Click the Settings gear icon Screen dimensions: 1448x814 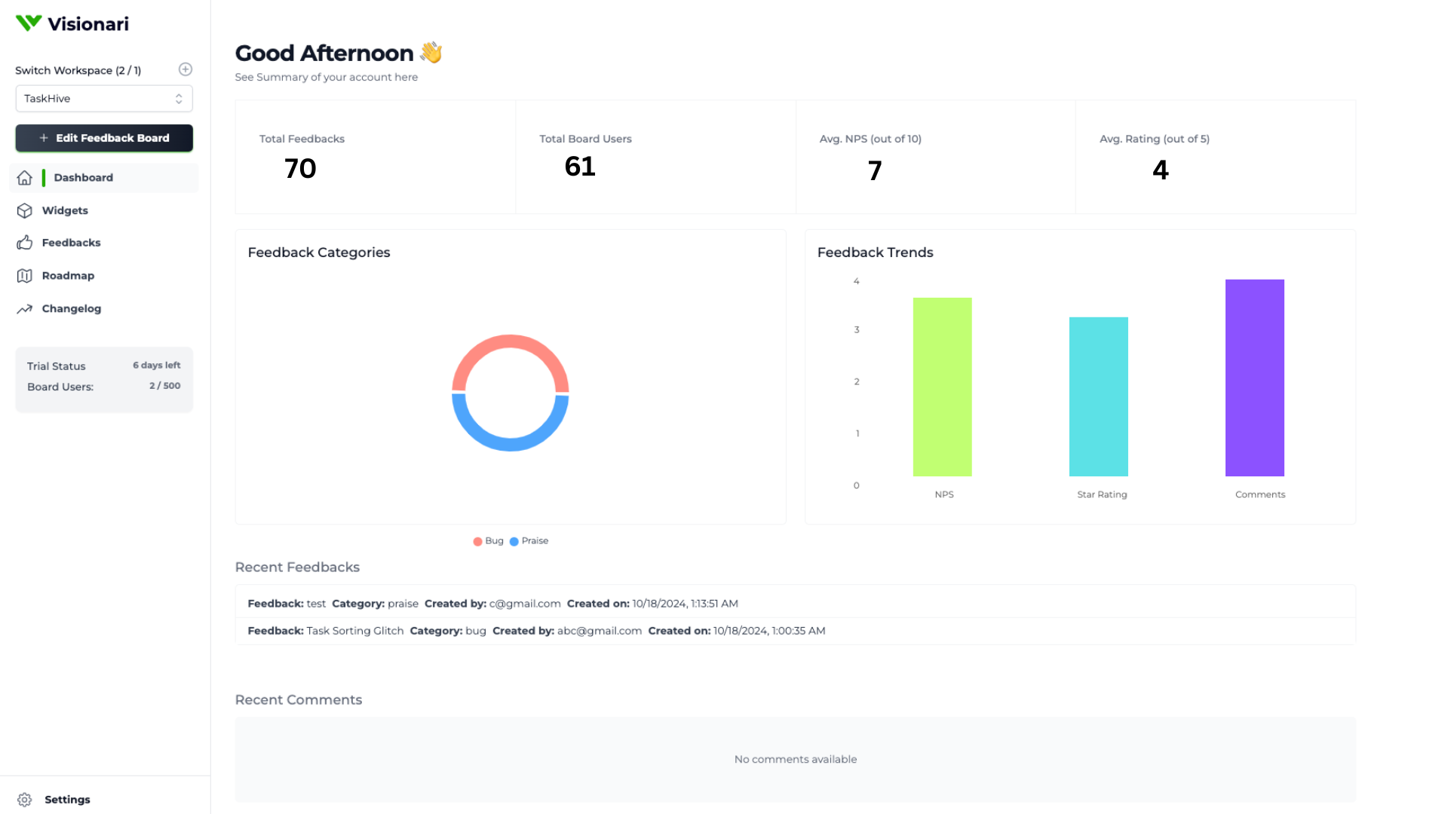25,800
